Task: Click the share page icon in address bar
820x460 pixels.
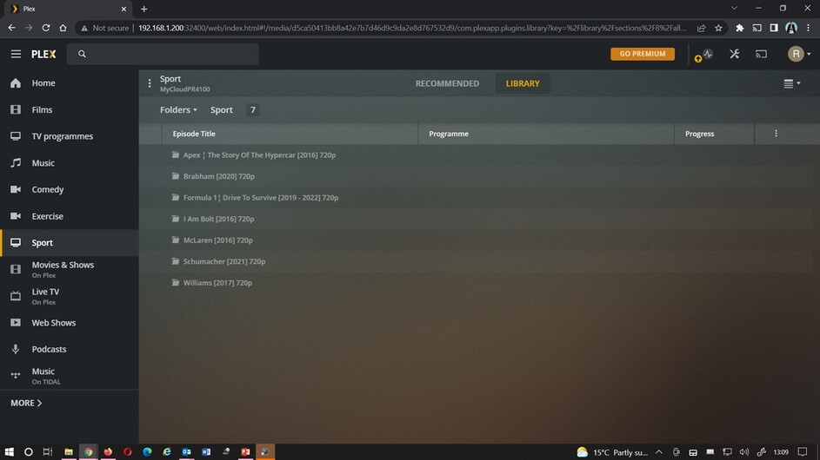Action: point(701,28)
